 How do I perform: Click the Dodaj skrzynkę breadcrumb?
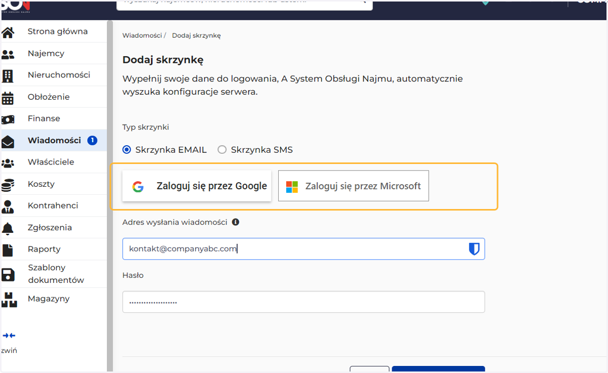point(196,35)
